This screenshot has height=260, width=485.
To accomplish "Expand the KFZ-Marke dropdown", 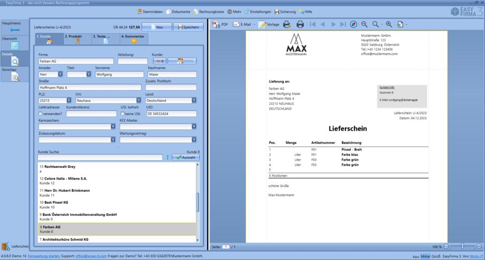I will [x=194, y=126].
